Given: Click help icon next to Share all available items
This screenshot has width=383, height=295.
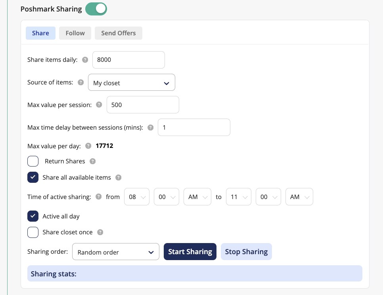Looking at the screenshot, I should click(x=118, y=178).
